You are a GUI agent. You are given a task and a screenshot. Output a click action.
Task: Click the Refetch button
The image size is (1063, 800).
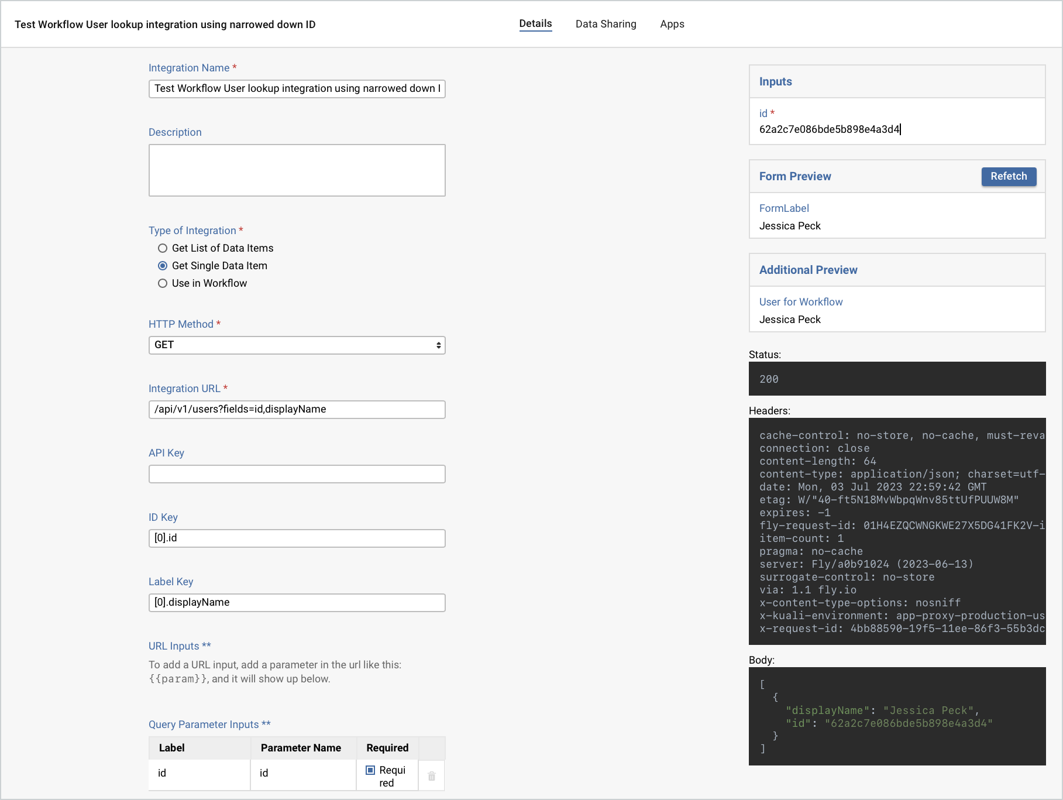1009,176
